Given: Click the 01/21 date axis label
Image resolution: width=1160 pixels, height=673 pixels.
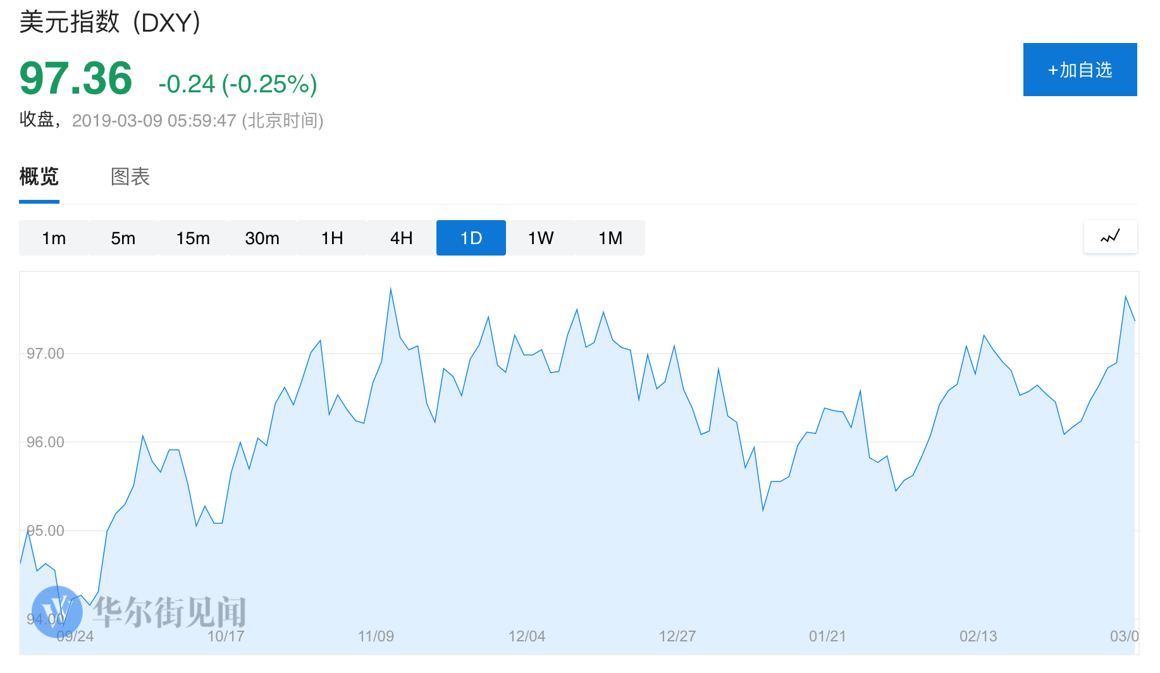Looking at the screenshot, I should coord(827,636).
